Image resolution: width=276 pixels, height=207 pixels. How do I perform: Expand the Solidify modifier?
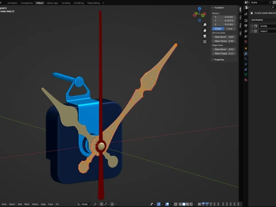pyautogui.click(x=252, y=26)
